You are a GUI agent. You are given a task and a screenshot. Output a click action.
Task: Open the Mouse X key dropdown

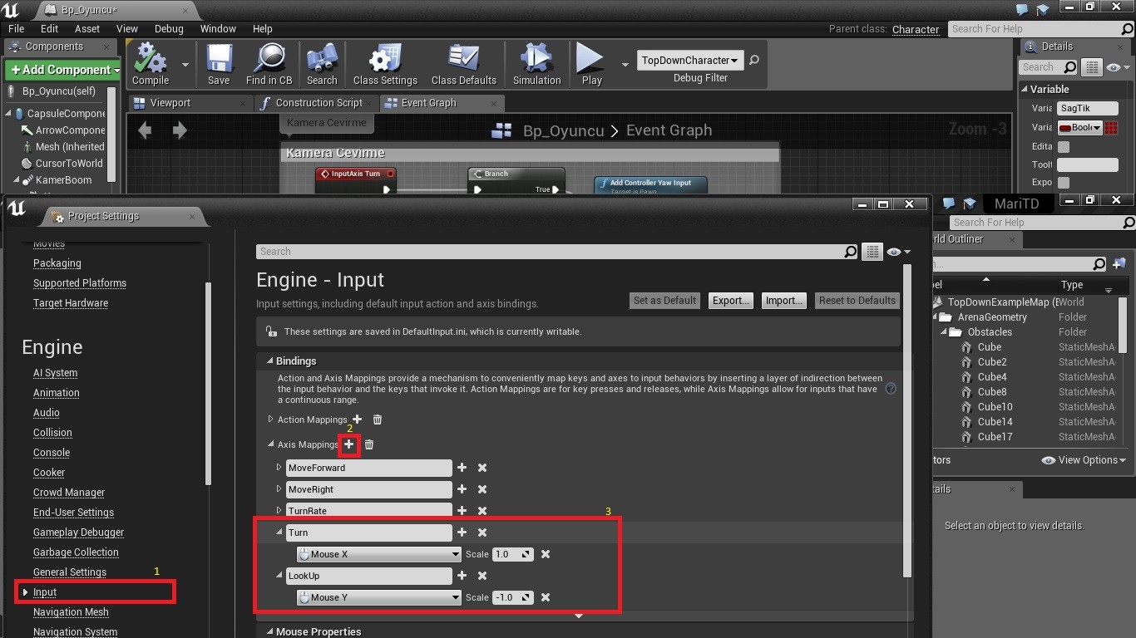pos(379,554)
